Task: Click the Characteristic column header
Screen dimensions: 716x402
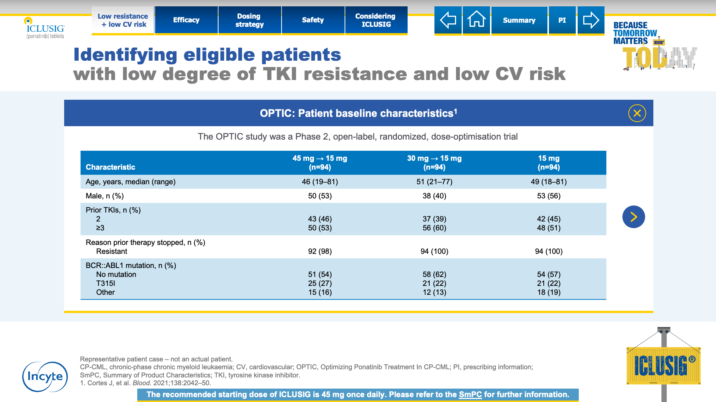Action: point(110,167)
